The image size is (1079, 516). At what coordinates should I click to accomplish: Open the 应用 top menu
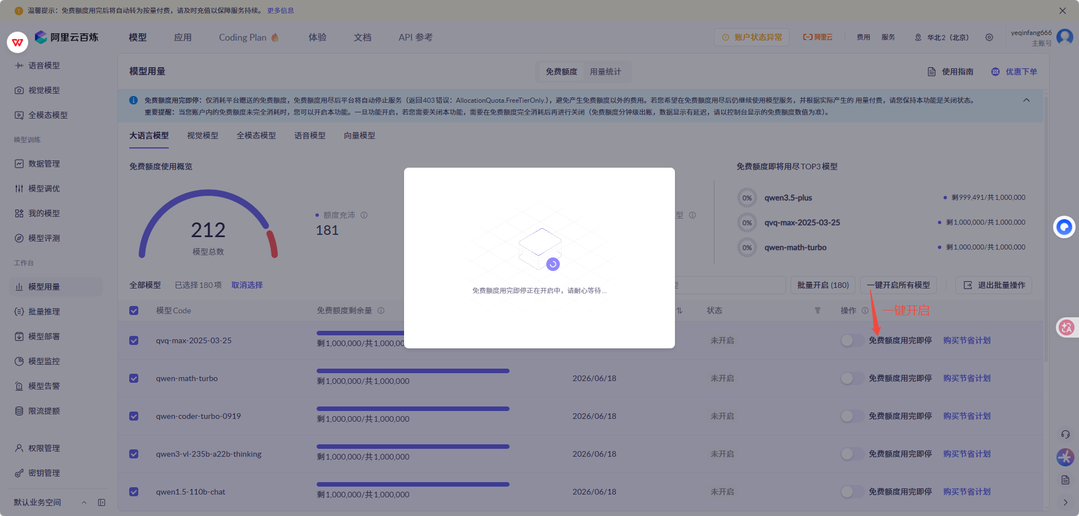point(183,37)
